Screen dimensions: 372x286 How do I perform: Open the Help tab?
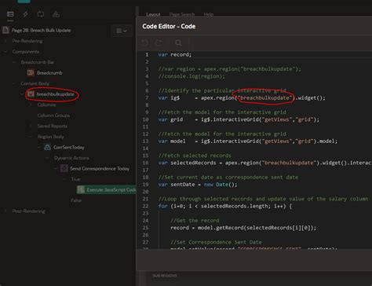(209, 14)
